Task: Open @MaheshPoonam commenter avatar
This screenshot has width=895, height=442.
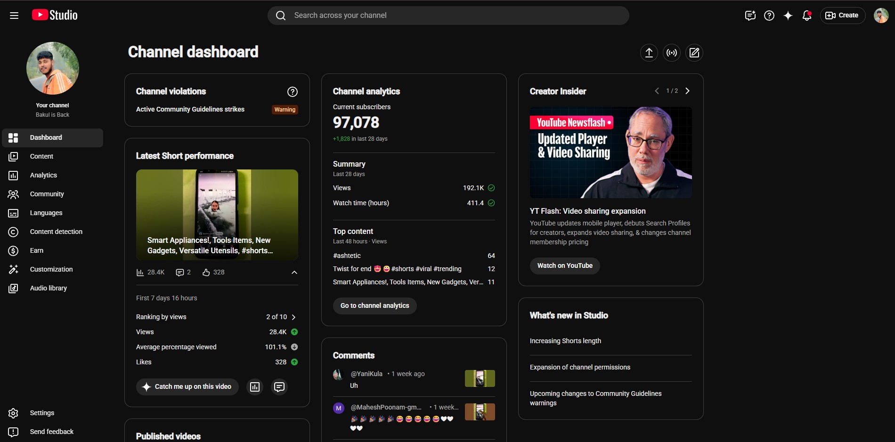Action: (x=338, y=408)
